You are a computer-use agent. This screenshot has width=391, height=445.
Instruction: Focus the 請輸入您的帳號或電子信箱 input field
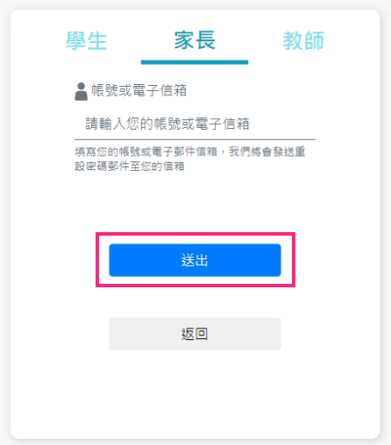click(195, 124)
